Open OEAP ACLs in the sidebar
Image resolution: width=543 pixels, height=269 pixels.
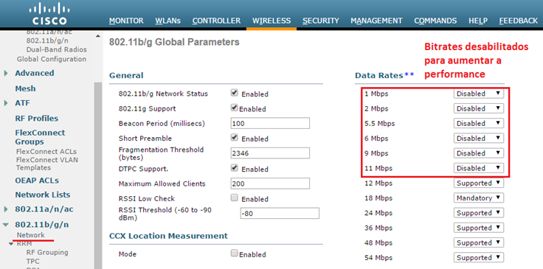click(x=37, y=181)
